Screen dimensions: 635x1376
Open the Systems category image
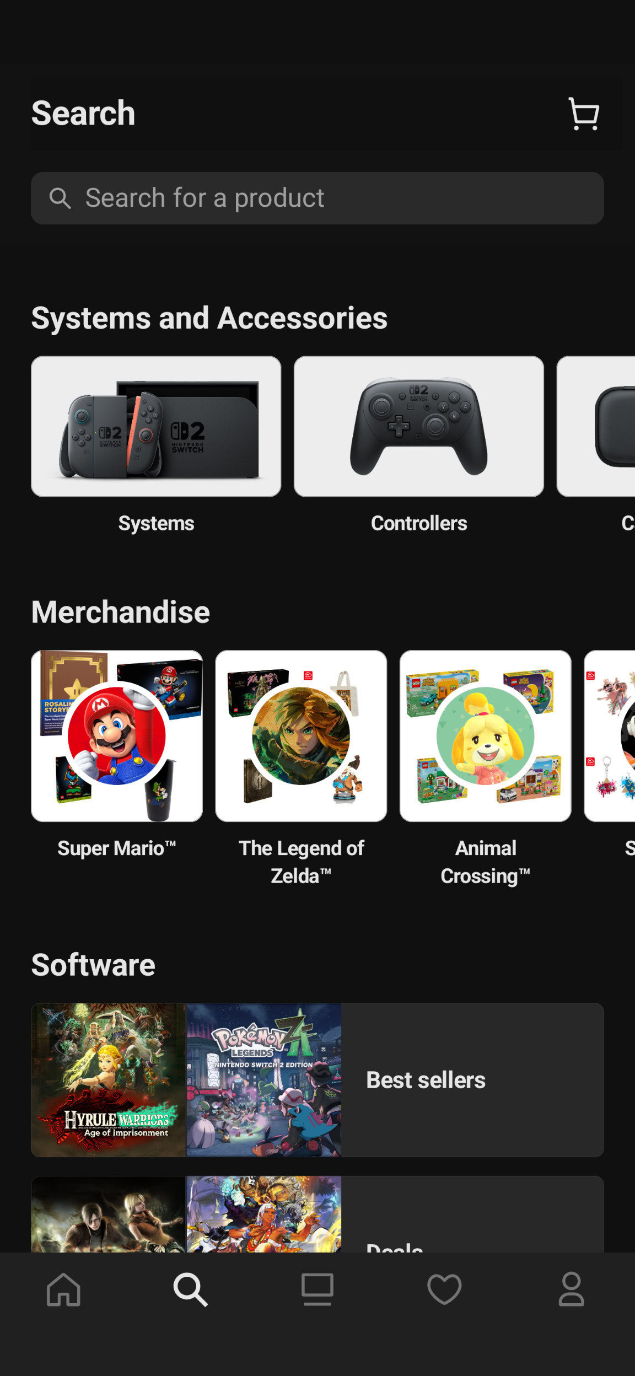click(x=156, y=426)
